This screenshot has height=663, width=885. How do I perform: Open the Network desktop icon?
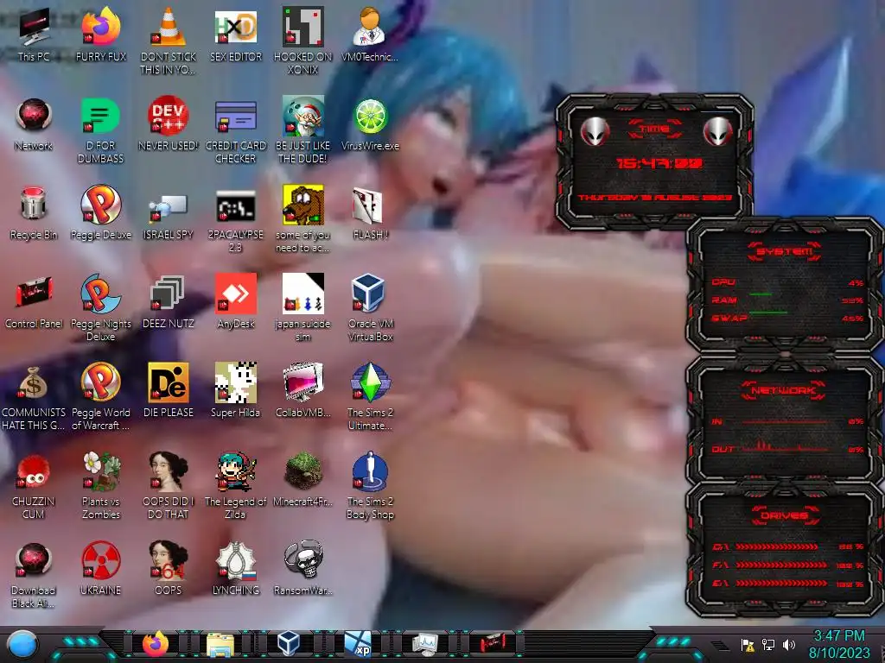34,123
